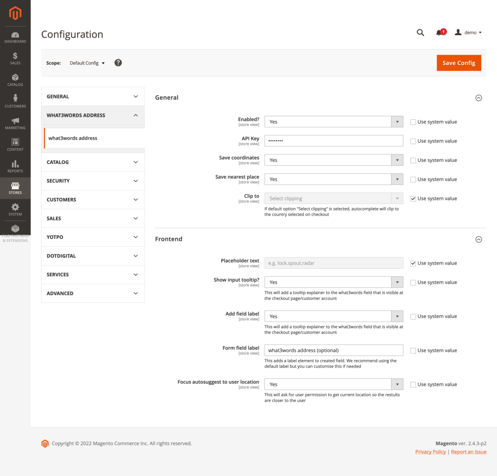Open the System sidebar menu
The image size is (497, 476).
click(x=15, y=210)
